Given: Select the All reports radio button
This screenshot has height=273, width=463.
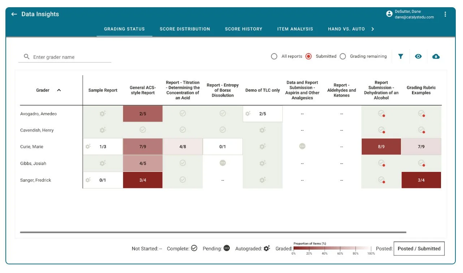Looking at the screenshot, I should point(274,56).
